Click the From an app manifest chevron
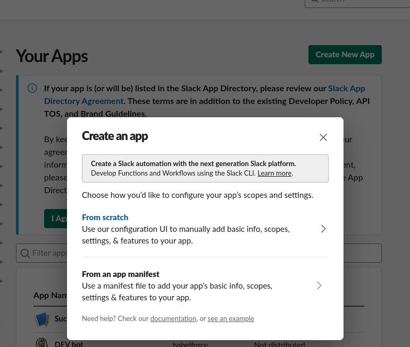Viewport: 410px width, 347px height. [319, 285]
